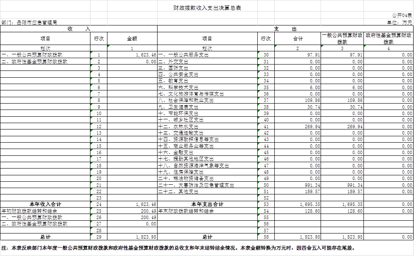Click the 合计 column header
414x256 pixels.
pos(298,39)
